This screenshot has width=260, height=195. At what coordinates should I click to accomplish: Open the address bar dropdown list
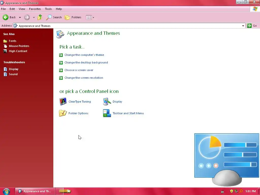click(243, 26)
